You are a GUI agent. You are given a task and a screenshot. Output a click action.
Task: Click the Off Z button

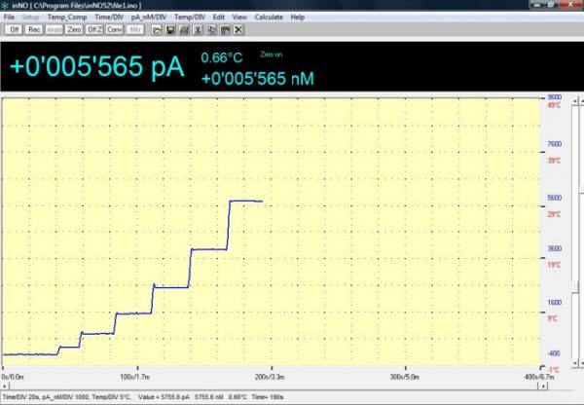point(94,30)
